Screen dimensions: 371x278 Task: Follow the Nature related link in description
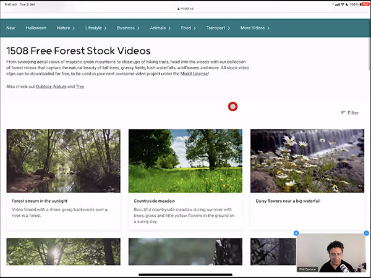[60, 86]
